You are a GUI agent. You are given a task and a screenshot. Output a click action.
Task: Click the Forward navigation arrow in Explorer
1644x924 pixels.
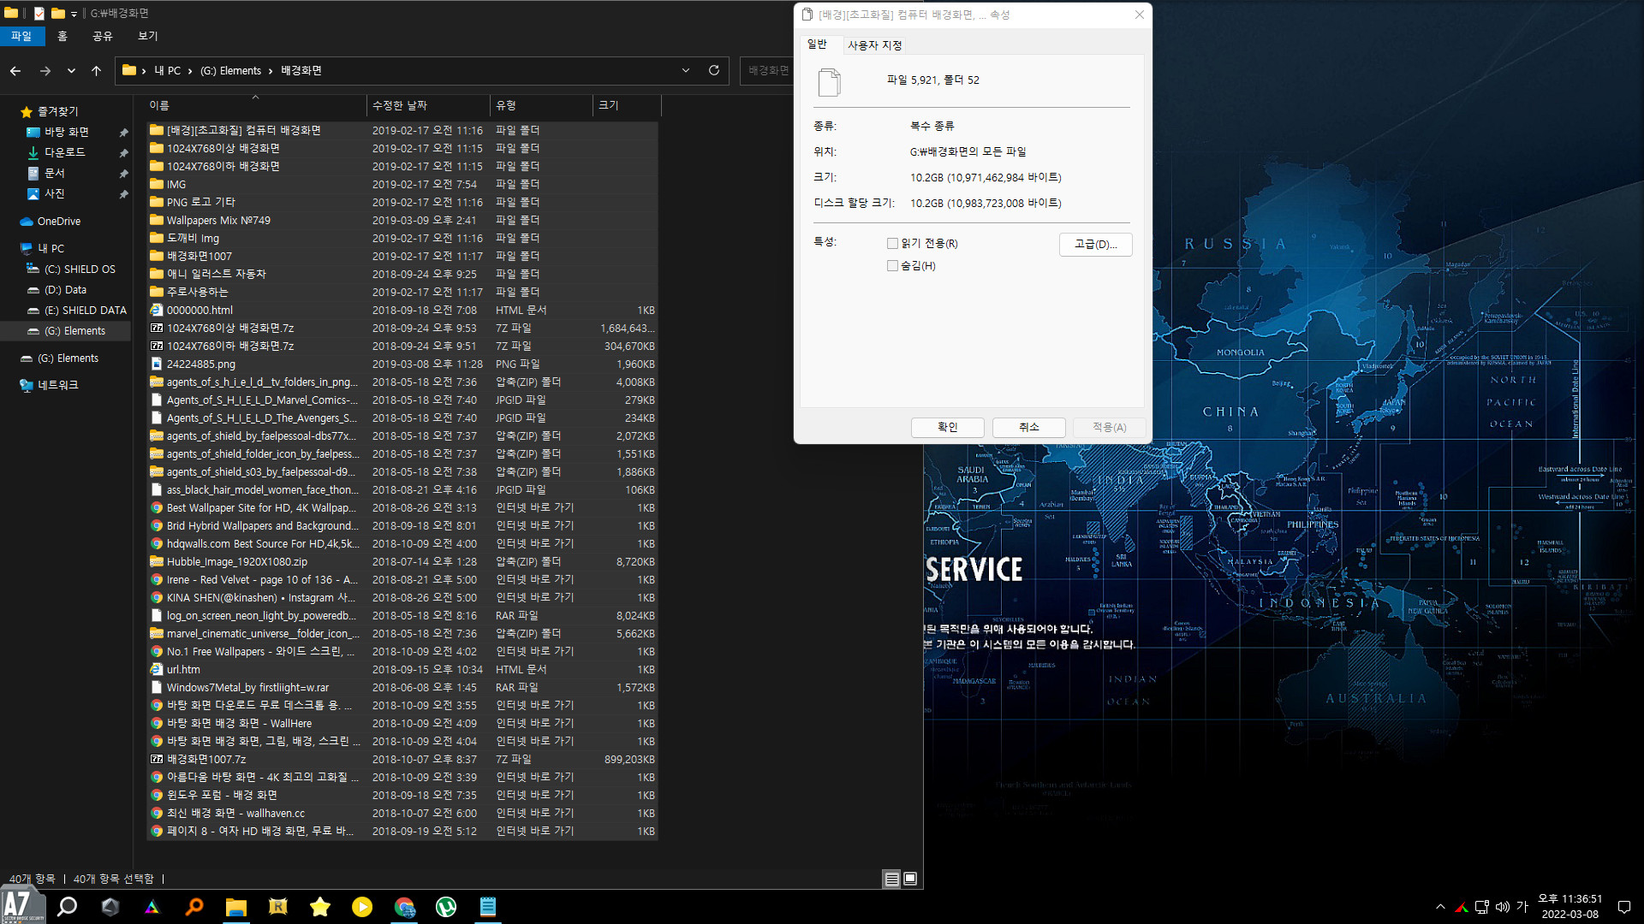click(x=45, y=71)
